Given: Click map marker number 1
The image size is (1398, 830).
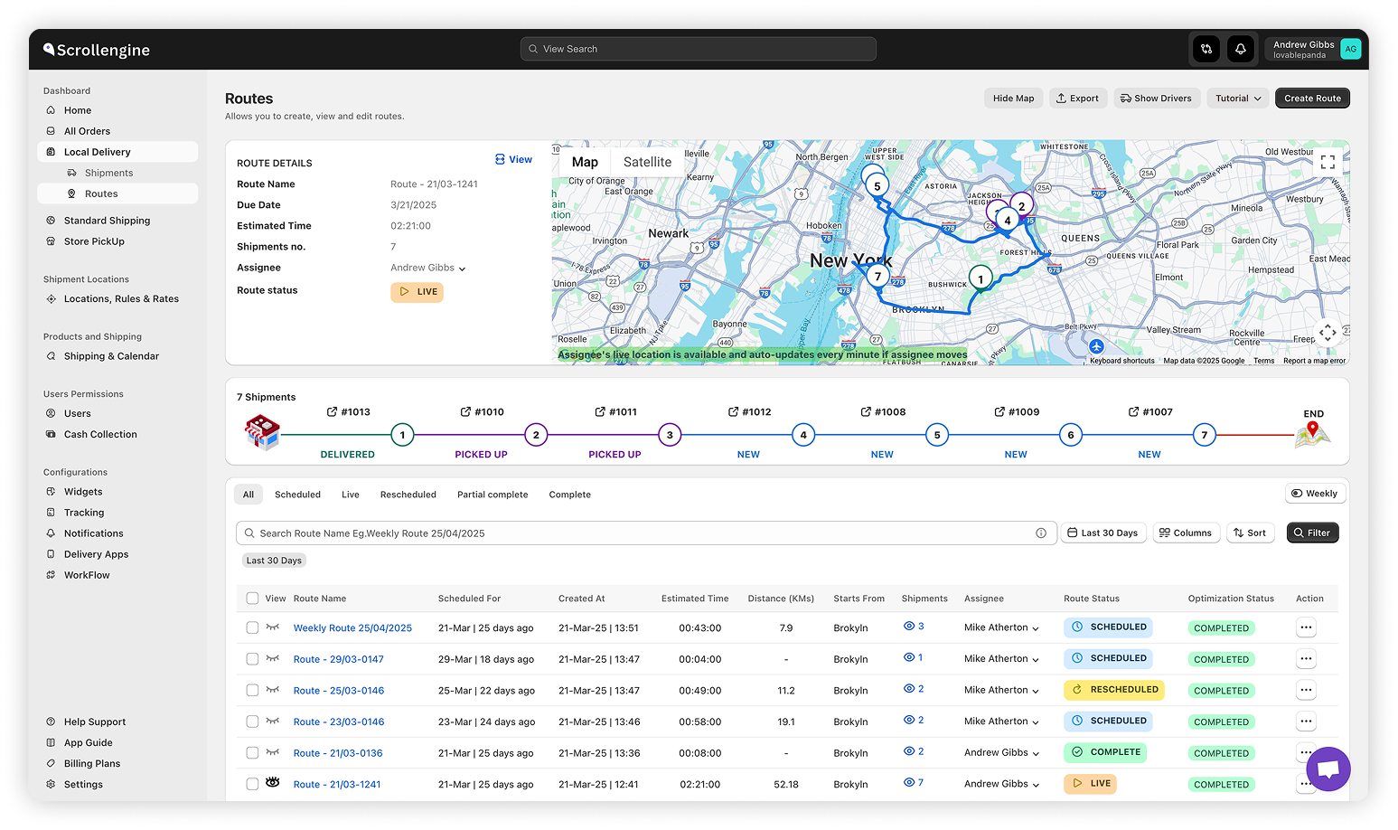Looking at the screenshot, I should tap(980, 279).
